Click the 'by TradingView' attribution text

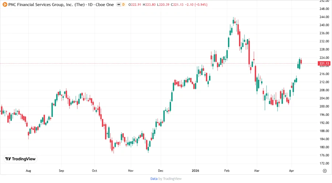coord(170,179)
